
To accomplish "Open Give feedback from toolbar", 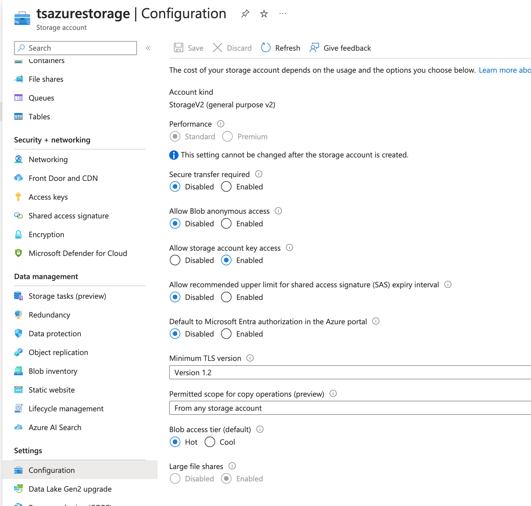I will tap(340, 48).
